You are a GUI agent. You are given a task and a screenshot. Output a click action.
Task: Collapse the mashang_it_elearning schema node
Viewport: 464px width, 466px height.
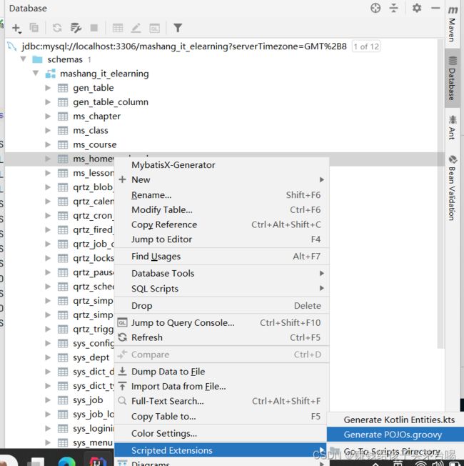pos(36,74)
